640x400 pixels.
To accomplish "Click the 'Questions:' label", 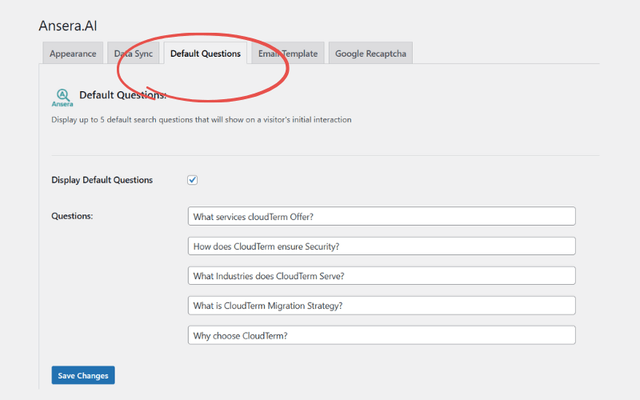I will tap(72, 216).
